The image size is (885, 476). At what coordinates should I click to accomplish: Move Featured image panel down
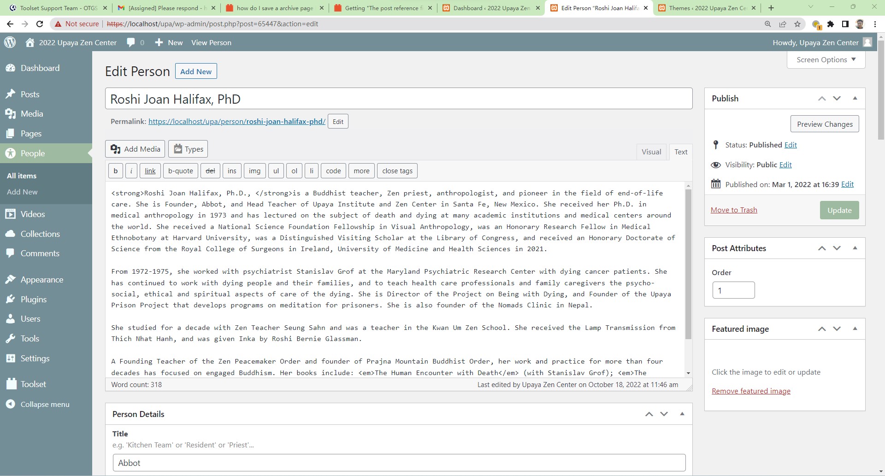click(x=837, y=329)
